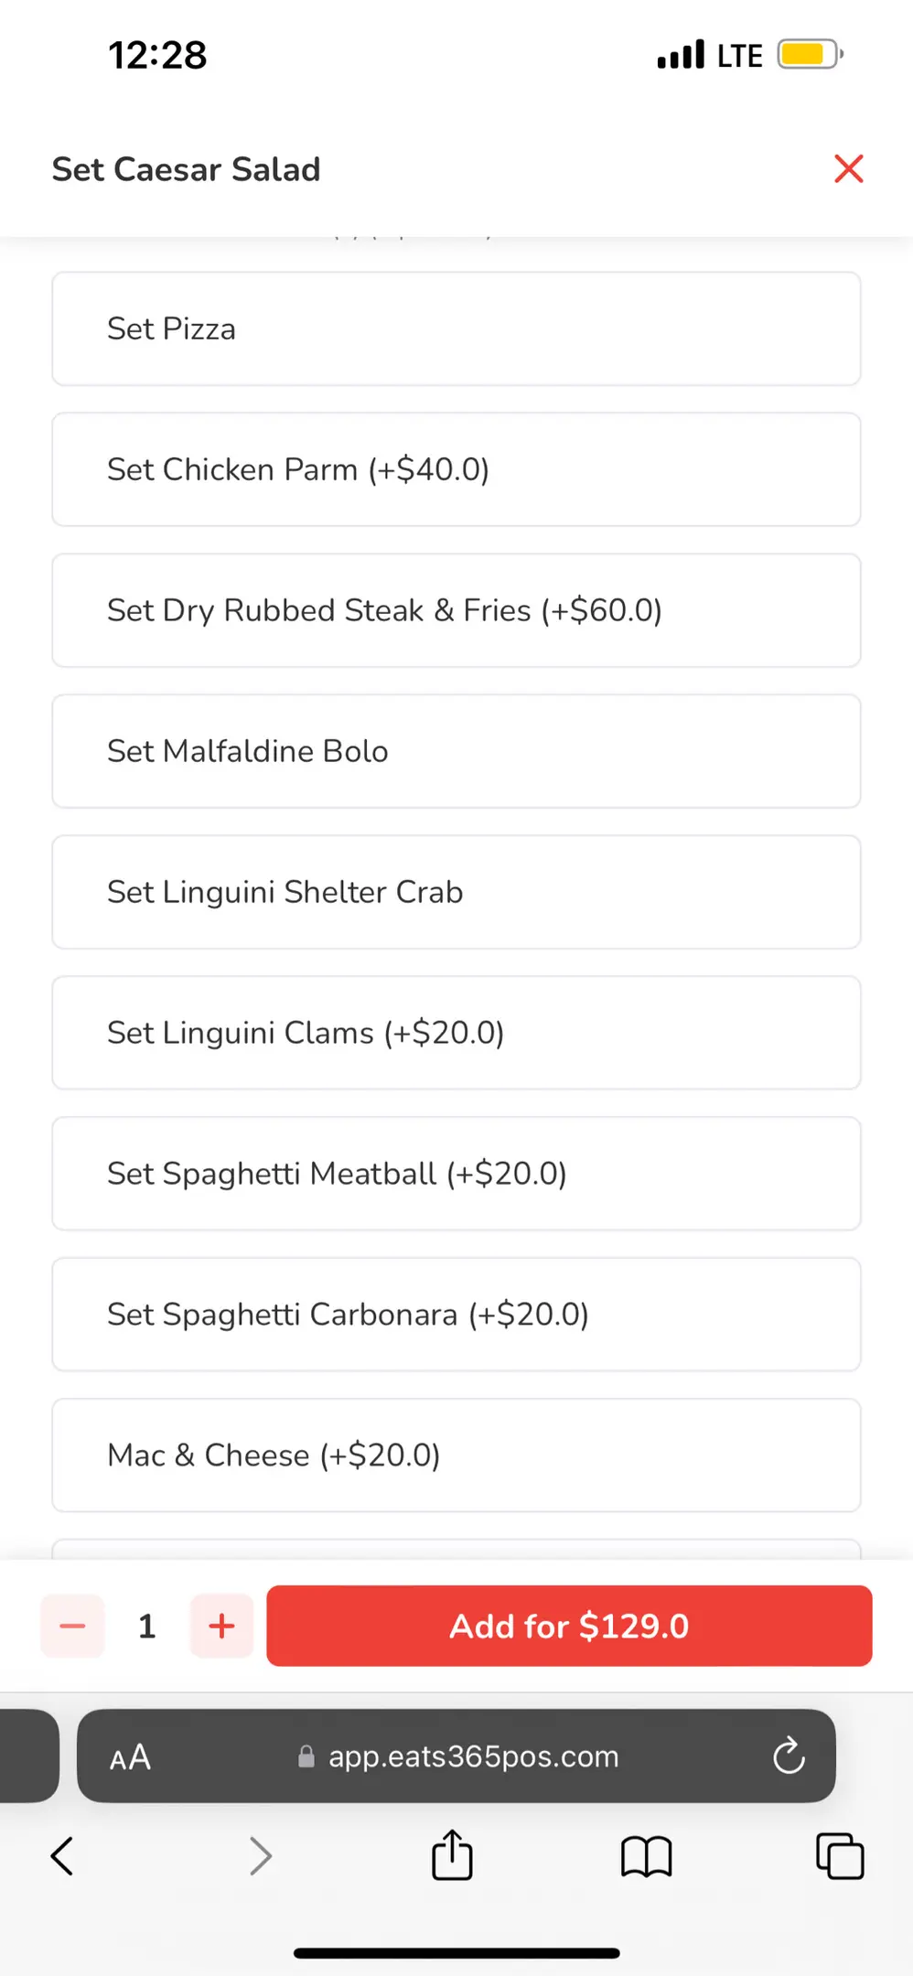The width and height of the screenshot is (913, 1976).
Task: Show Safari open tabs overview
Action: click(840, 1856)
